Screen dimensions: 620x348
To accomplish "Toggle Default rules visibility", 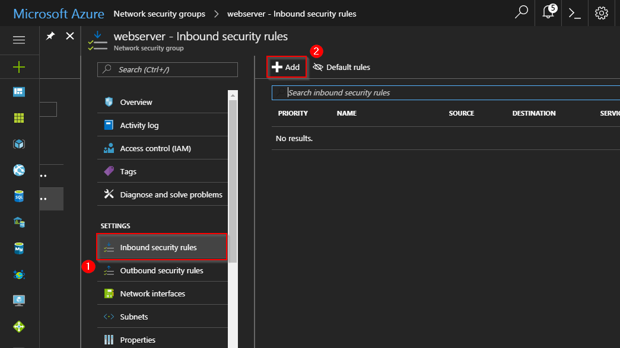I will [341, 67].
